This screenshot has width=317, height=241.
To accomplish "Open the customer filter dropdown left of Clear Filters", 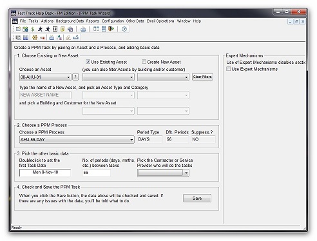I will [x=163, y=77].
